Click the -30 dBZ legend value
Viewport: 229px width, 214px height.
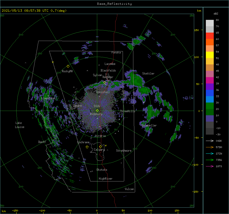point(218,134)
